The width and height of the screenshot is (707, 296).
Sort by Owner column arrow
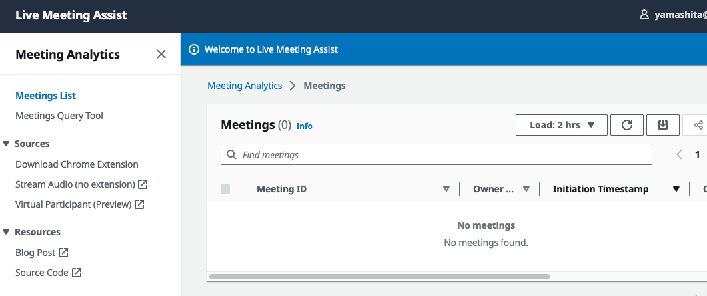coord(526,189)
